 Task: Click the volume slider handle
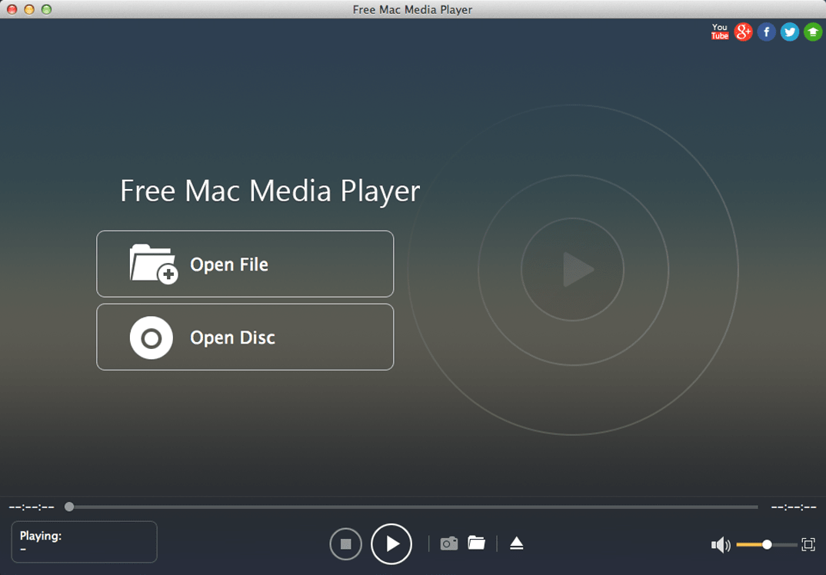click(767, 544)
